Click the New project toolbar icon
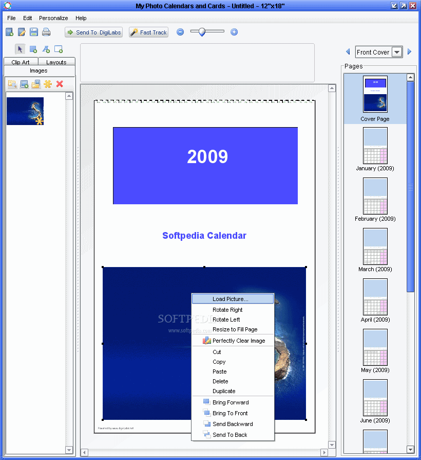The width and height of the screenshot is (421, 460). coord(10,32)
